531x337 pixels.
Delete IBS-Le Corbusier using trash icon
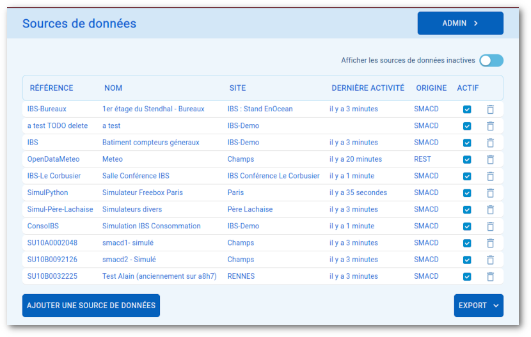tap(490, 176)
